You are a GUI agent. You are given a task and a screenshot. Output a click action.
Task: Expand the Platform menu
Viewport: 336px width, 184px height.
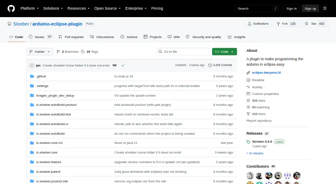[29, 8]
